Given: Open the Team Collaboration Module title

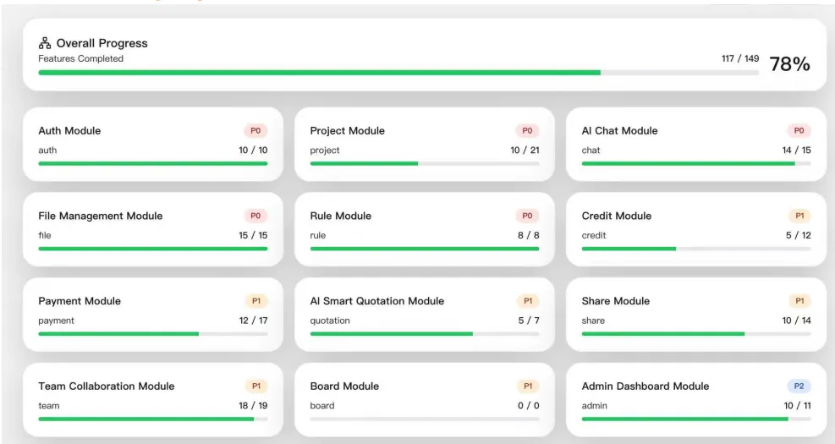Looking at the screenshot, I should [x=107, y=386].
